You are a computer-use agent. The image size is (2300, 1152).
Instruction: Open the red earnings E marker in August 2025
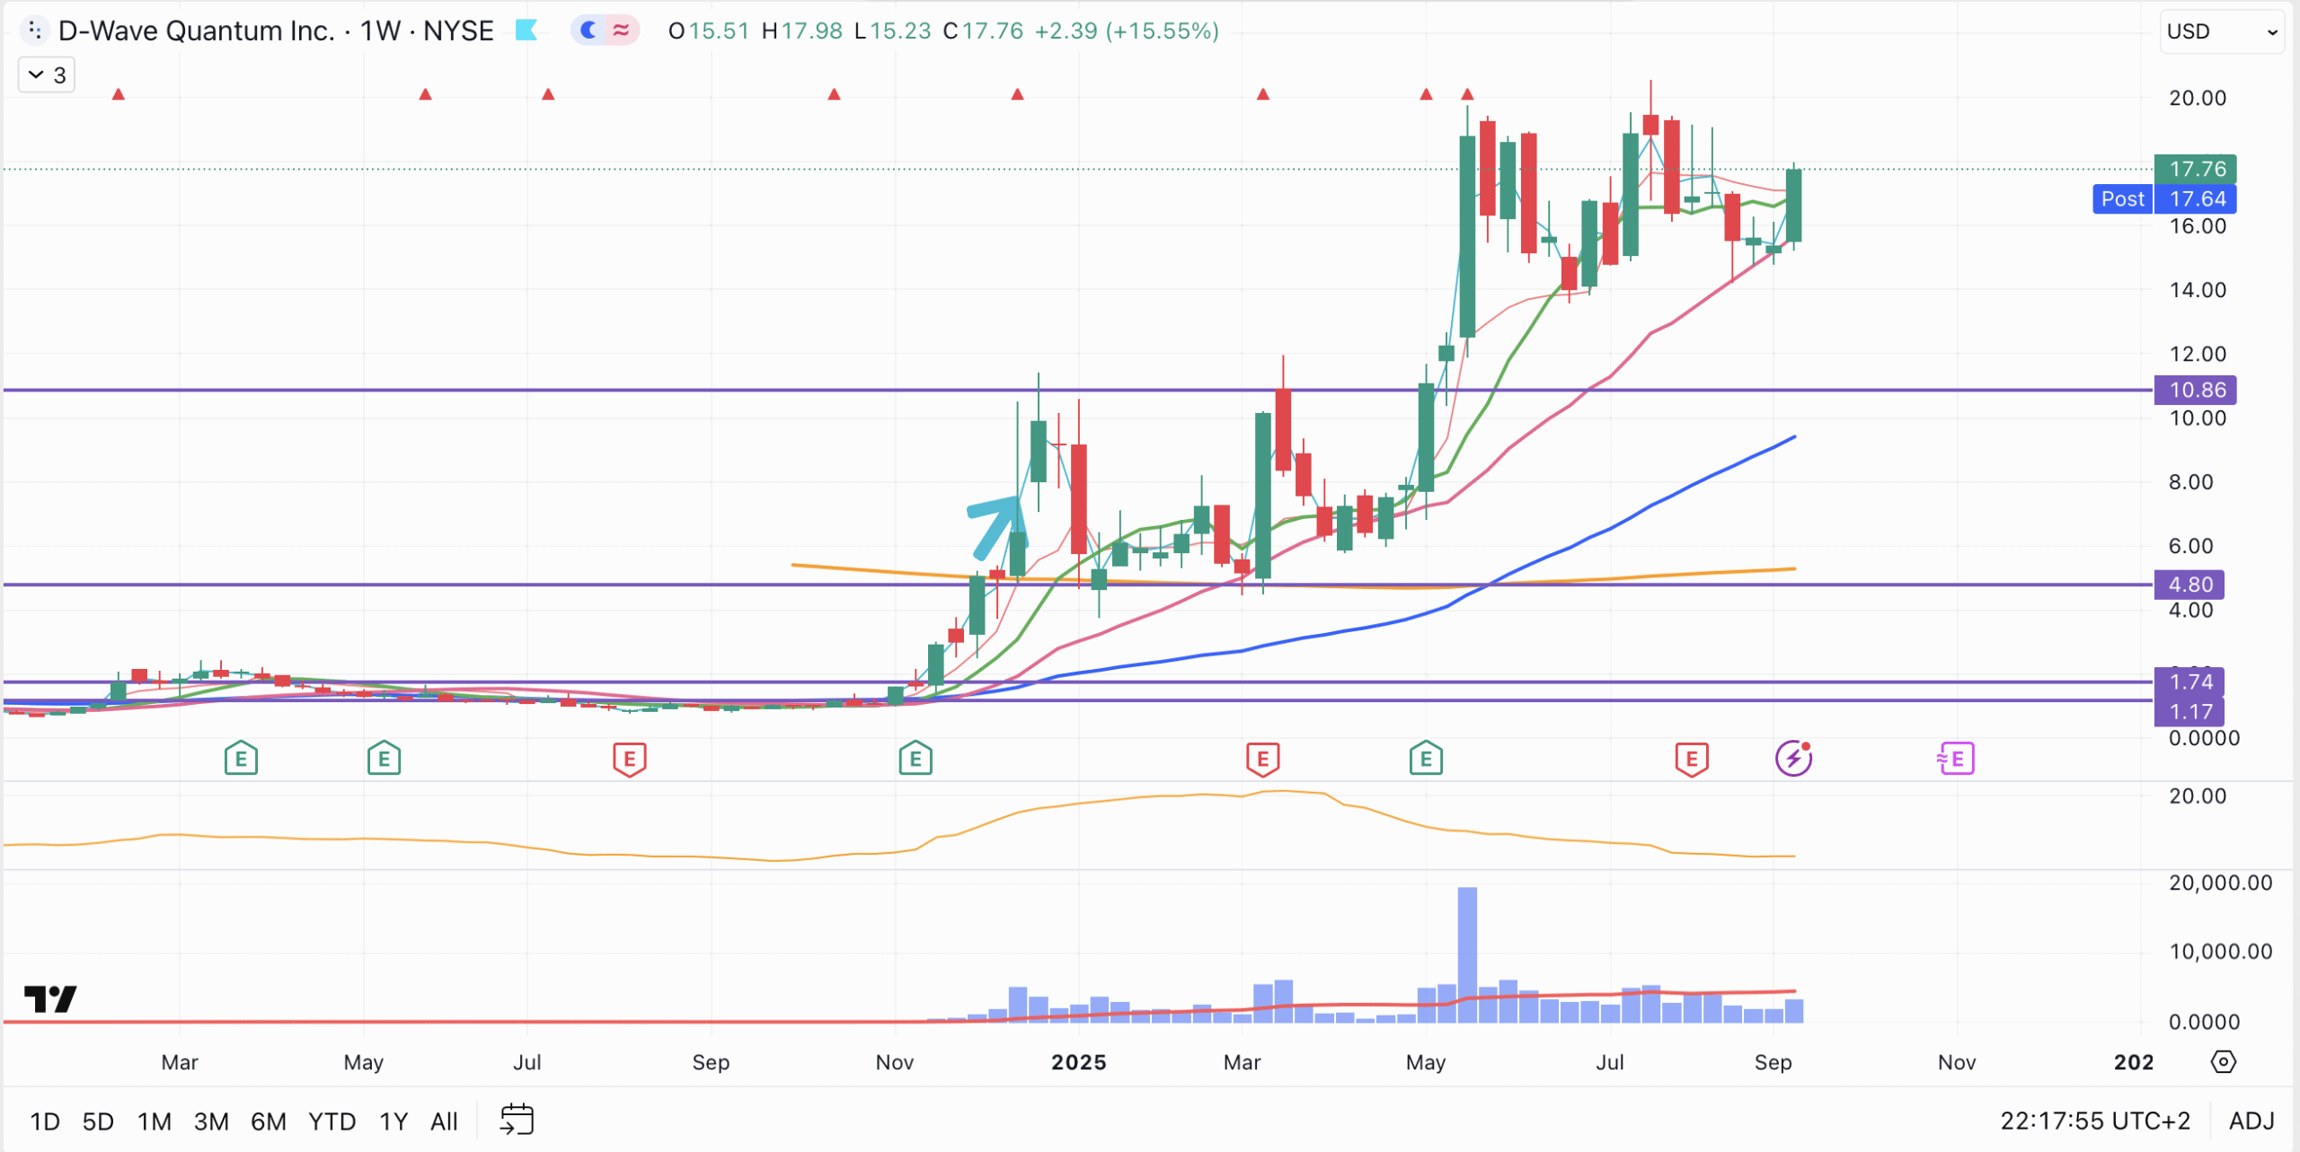click(1692, 759)
